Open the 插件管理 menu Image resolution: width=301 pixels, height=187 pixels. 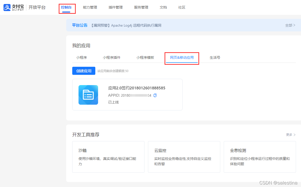click(x=116, y=8)
